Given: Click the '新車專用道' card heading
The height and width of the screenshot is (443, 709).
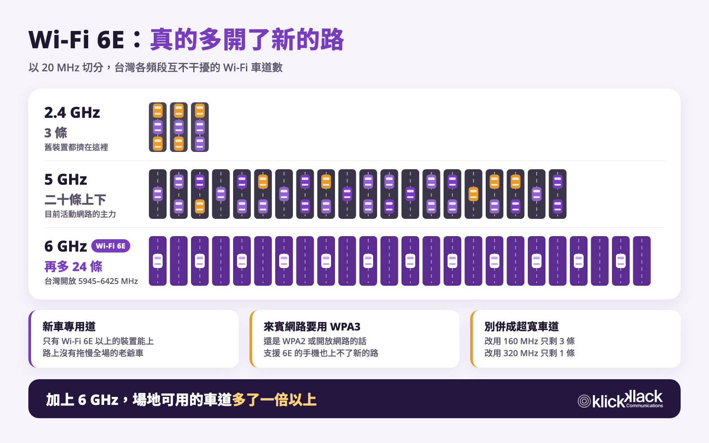Looking at the screenshot, I should (69, 326).
